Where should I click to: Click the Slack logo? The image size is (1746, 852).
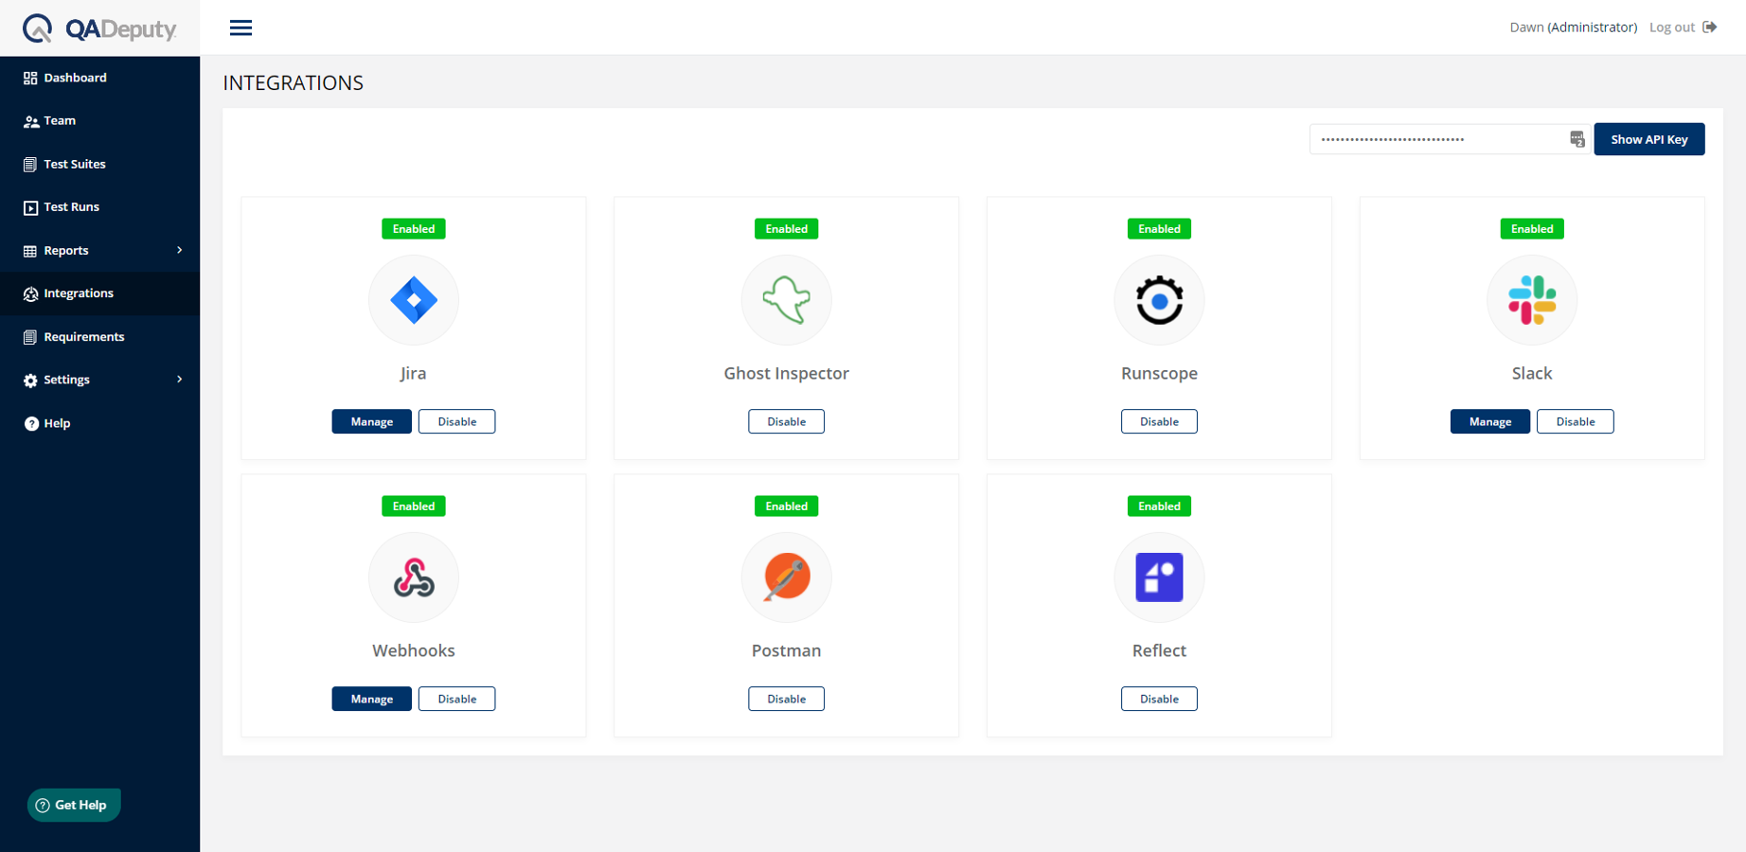(x=1532, y=300)
